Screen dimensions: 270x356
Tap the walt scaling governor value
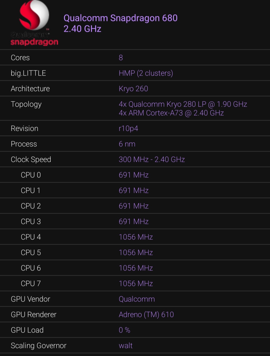(125, 346)
